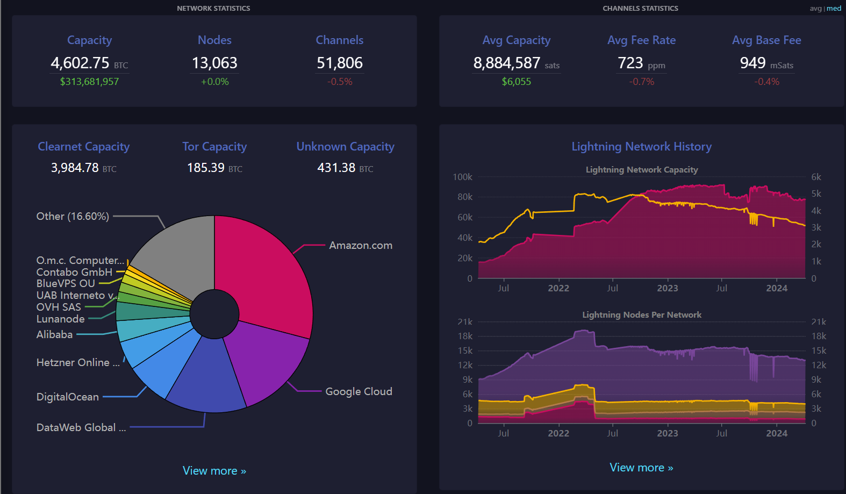This screenshot has width=846, height=494.
Task: Click the Contabo GmbH label
Action: [74, 273]
